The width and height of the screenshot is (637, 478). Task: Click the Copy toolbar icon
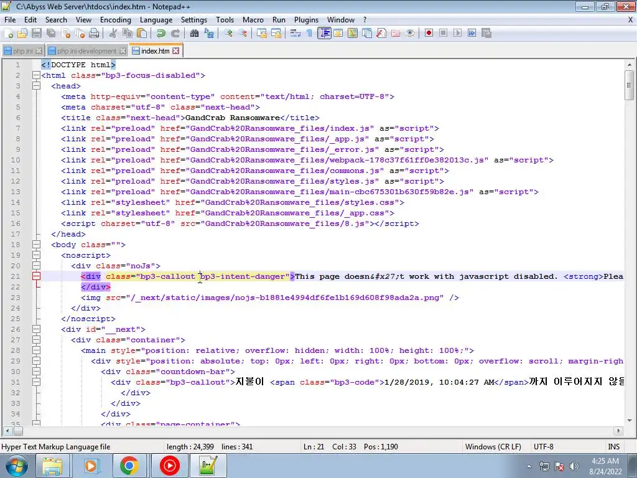coord(128,34)
